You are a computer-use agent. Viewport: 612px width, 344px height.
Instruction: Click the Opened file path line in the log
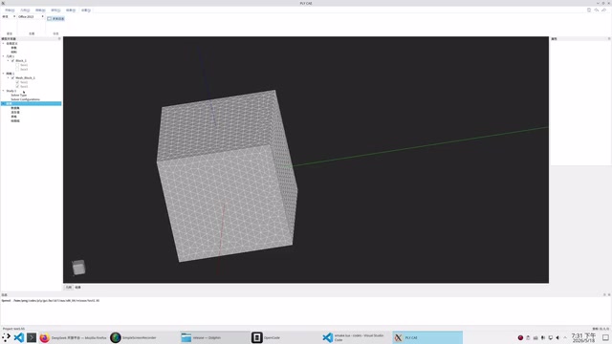(x=51, y=301)
